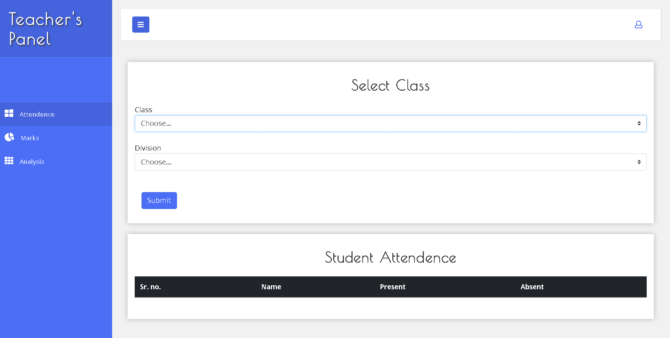Click the Division dropdown arrow indicator
670x338 pixels.
[x=639, y=162]
